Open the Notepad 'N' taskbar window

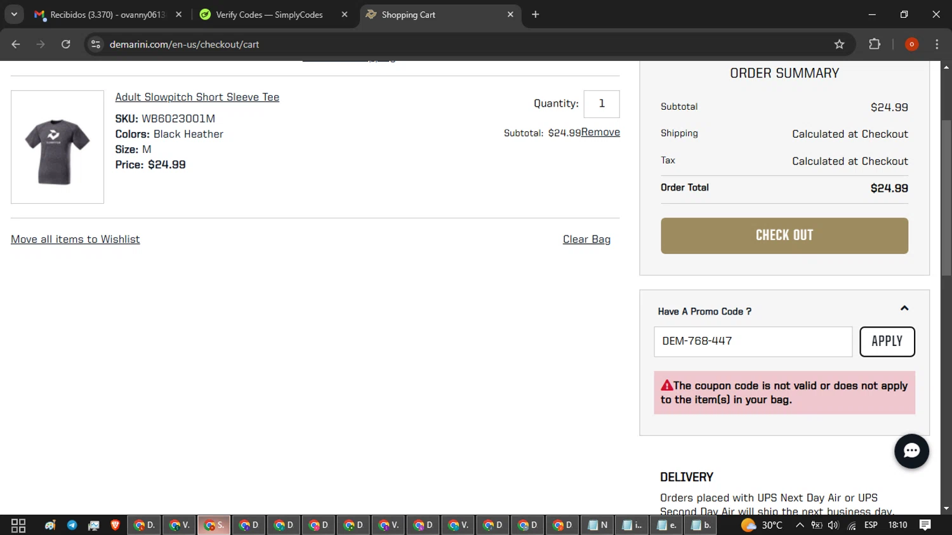pos(597,525)
